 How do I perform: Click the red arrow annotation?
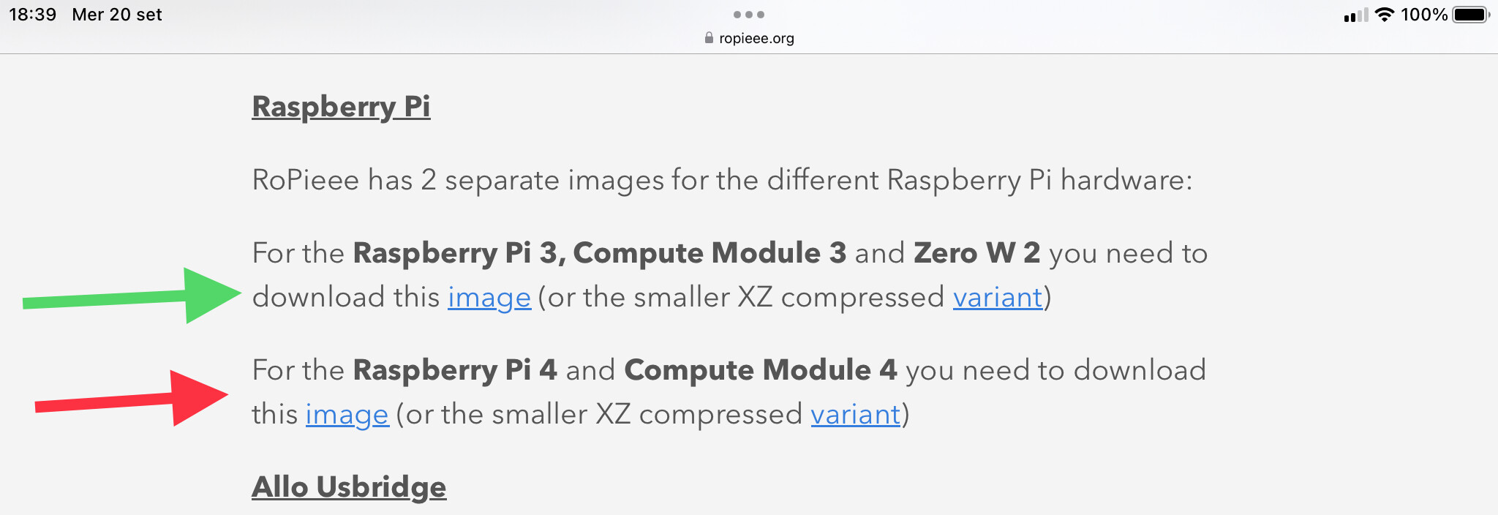(132, 399)
